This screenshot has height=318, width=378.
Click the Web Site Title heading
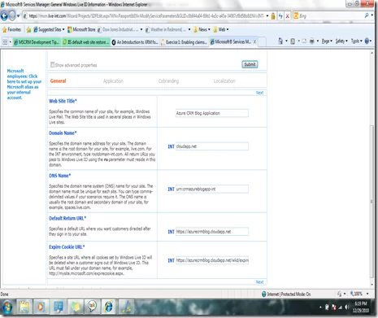coord(63,101)
